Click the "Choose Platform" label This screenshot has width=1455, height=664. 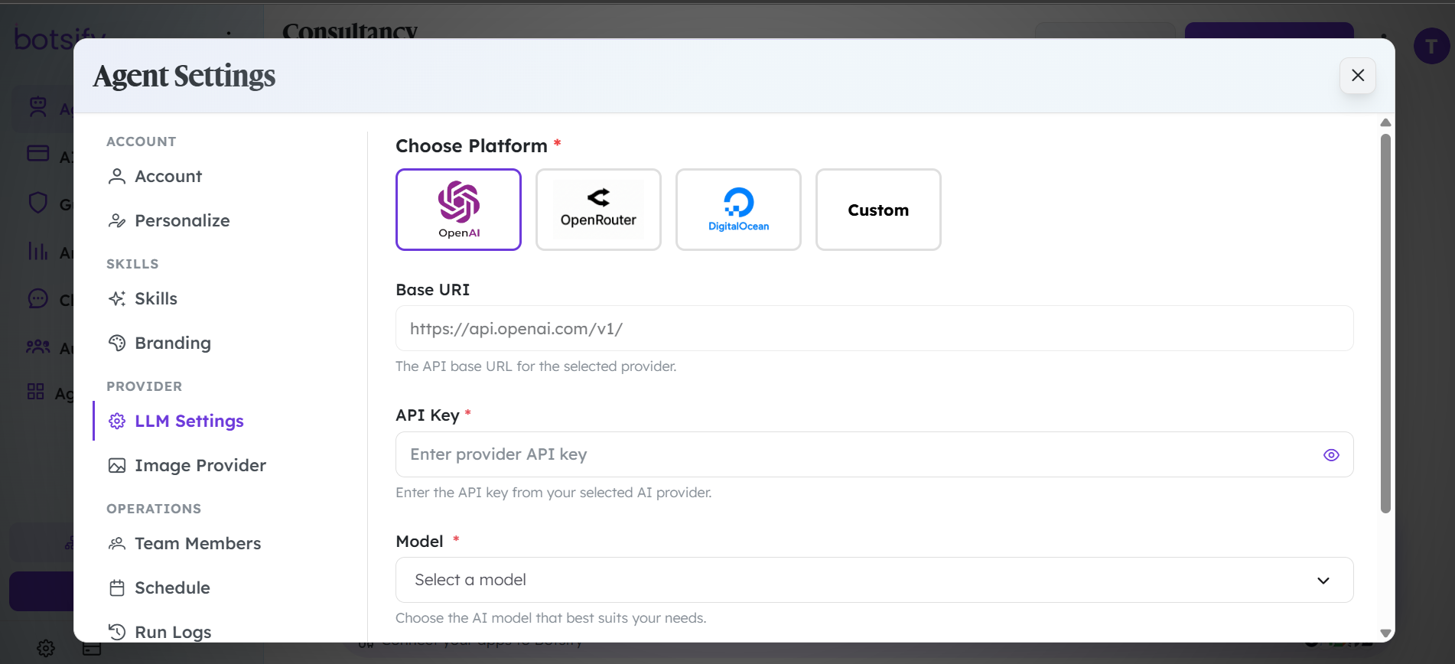coord(471,146)
